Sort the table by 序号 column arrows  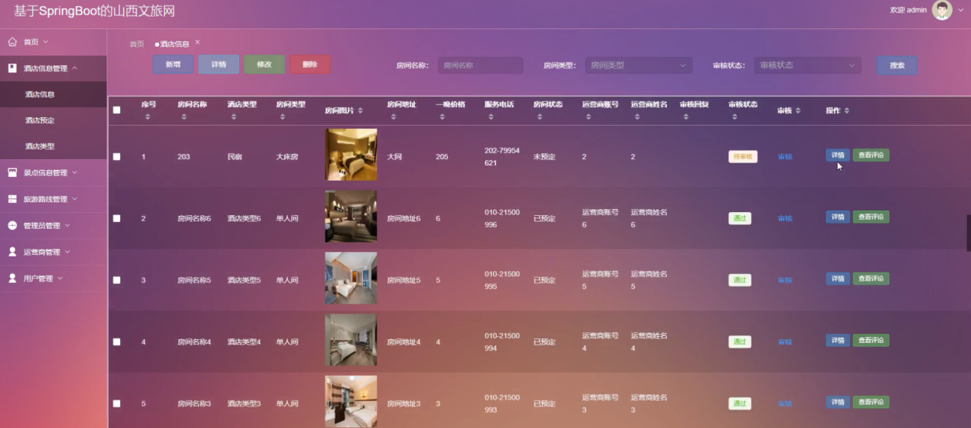click(148, 116)
